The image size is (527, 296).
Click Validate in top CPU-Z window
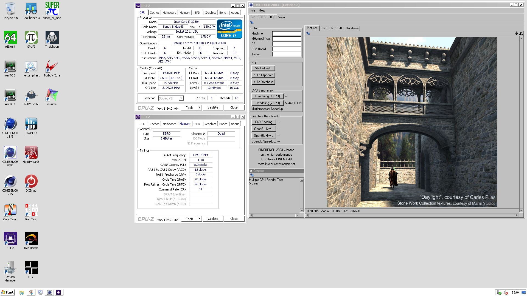tap(213, 107)
